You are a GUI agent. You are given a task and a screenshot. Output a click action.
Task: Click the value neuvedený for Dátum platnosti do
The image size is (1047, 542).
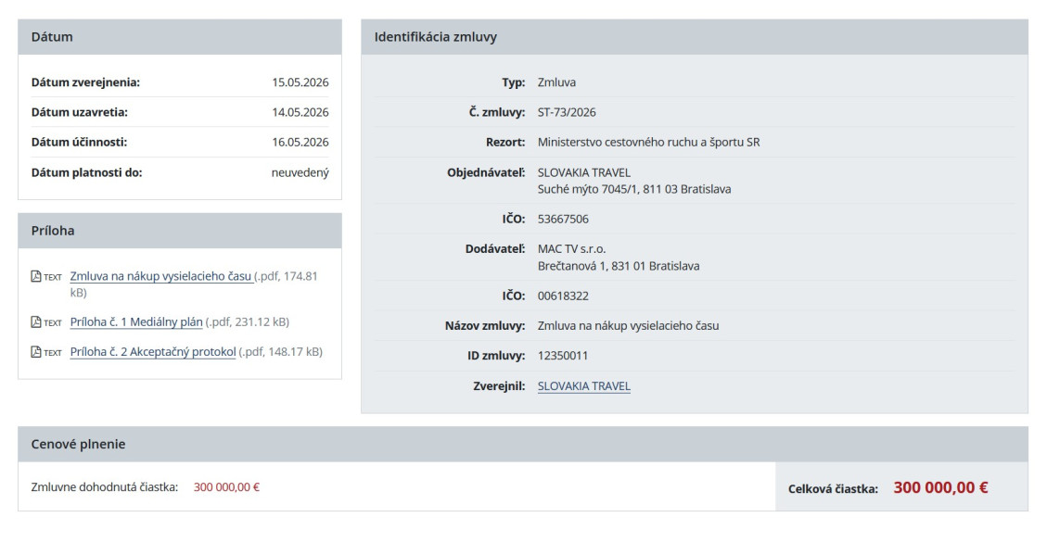(x=300, y=172)
